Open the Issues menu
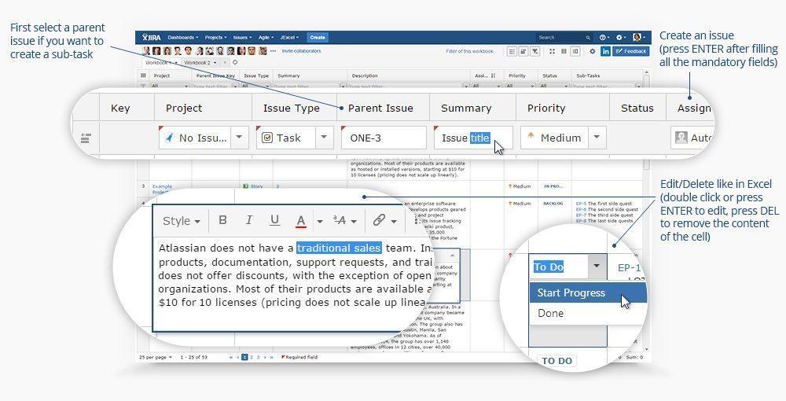Viewport: 786px width, 401px height. 242,38
